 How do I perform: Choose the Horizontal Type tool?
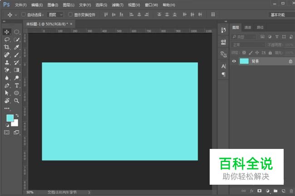17,85
